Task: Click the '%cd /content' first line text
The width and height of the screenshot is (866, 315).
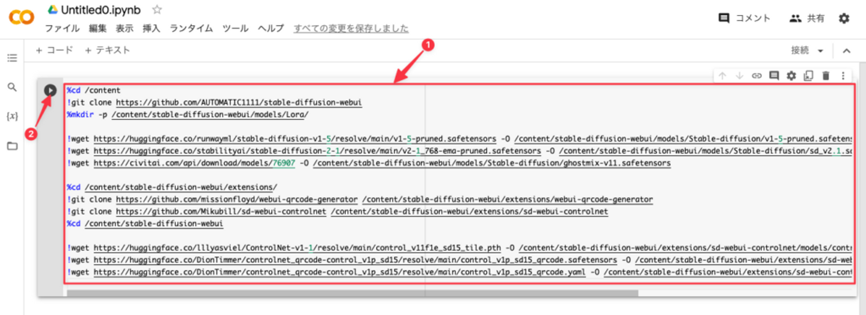Action: coord(94,91)
